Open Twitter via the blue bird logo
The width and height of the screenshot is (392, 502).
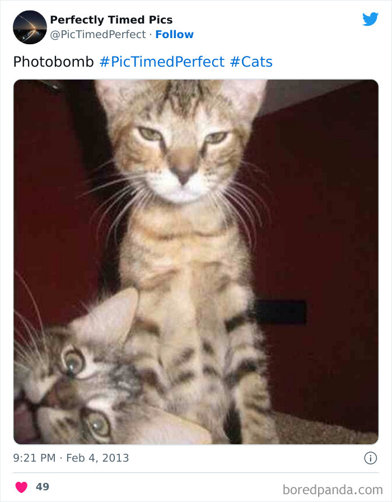coord(371,18)
